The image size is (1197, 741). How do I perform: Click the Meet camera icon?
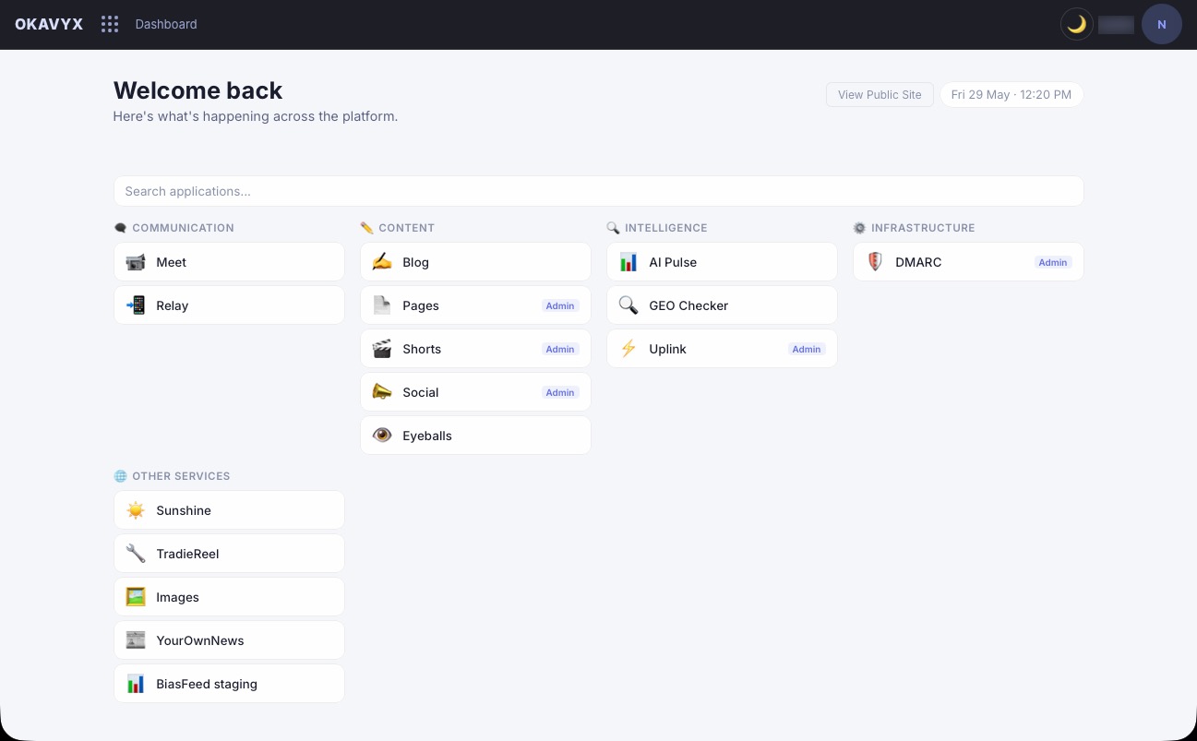136,262
